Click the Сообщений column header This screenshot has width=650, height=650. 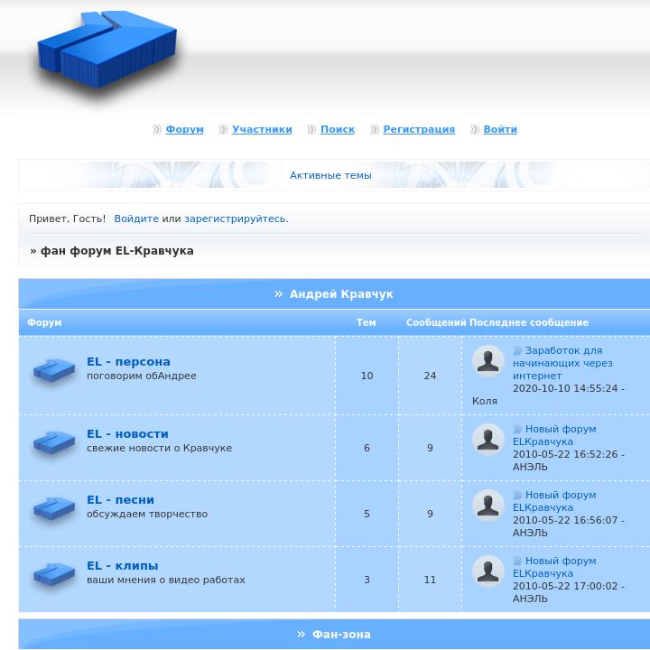pyautogui.click(x=436, y=322)
